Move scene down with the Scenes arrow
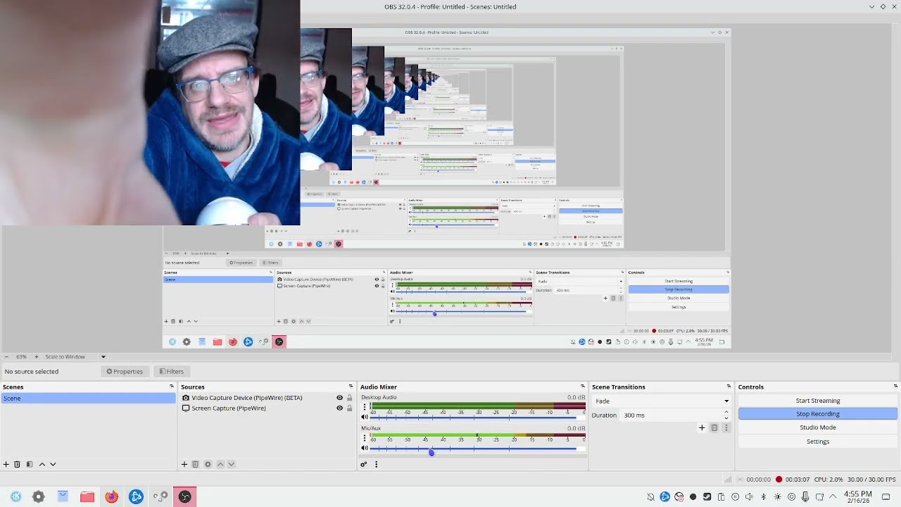The width and height of the screenshot is (901, 507). pyautogui.click(x=53, y=464)
